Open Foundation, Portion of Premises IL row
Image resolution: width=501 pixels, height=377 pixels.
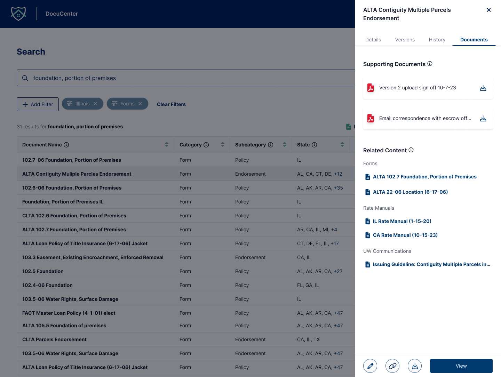[x=186, y=202]
